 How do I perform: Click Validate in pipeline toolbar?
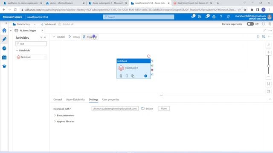59,37
